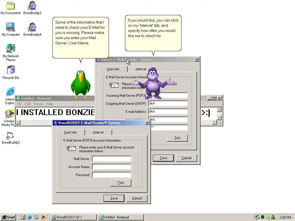Click Notepad vertical scrollbar down arrow
This screenshot has height=221, width=295.
pos(219,118)
